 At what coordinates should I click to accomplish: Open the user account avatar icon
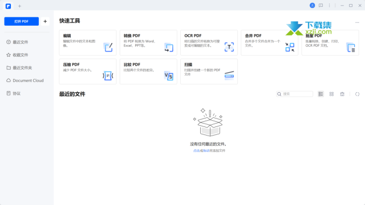312,5
